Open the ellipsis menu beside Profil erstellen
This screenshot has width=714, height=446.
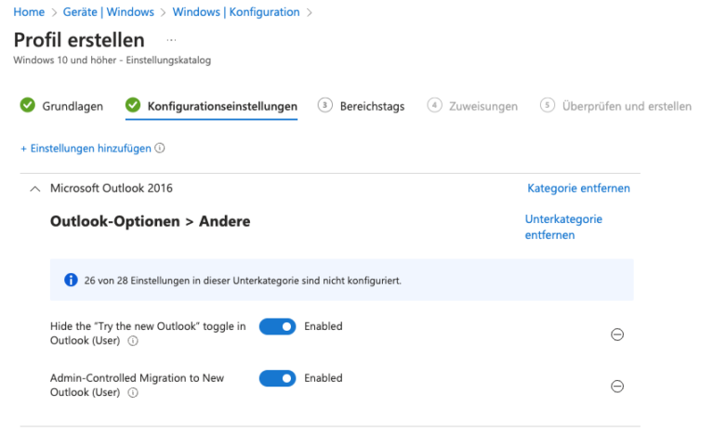pyautogui.click(x=171, y=40)
